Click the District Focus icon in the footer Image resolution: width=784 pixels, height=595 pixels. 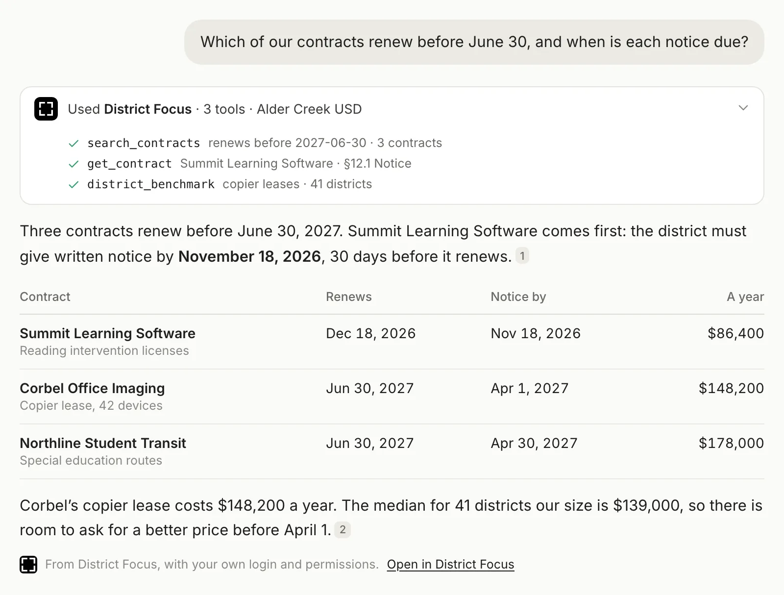(28, 565)
